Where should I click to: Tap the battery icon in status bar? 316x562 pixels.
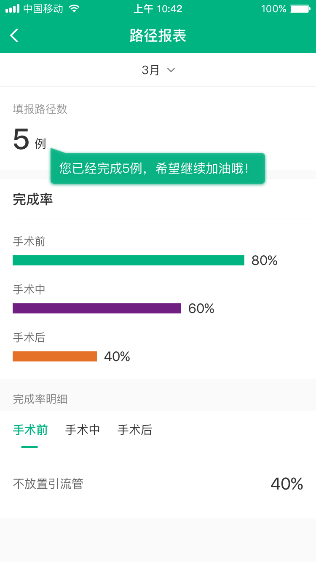point(300,8)
